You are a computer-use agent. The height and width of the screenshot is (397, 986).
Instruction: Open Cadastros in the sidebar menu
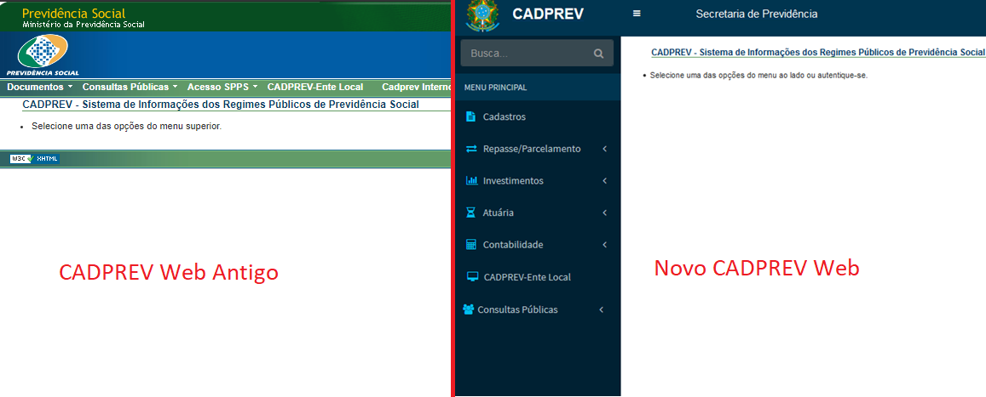538,116
